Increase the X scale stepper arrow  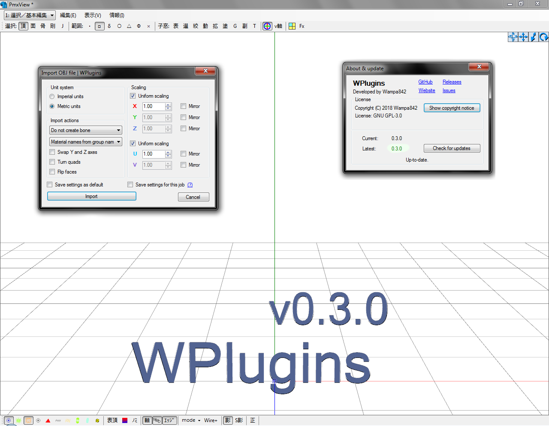[168, 105]
